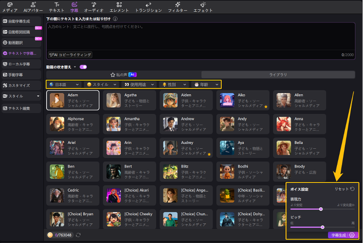Refresh the AI credits counter
363x243 pixels.
[78, 235]
